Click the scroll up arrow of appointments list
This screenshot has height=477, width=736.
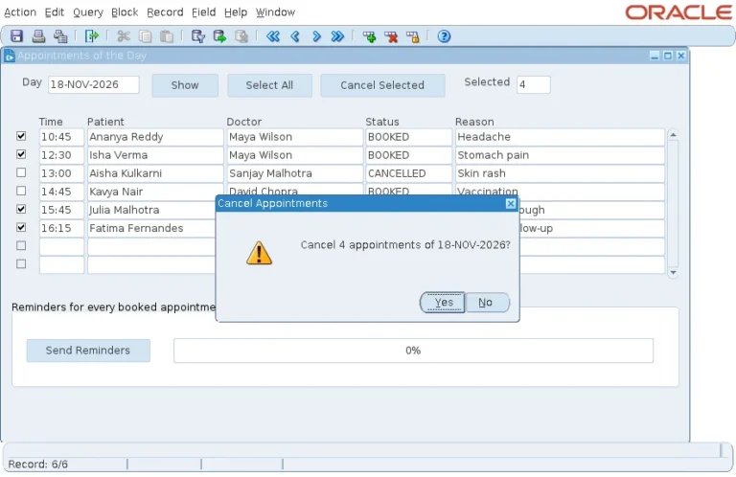point(673,135)
